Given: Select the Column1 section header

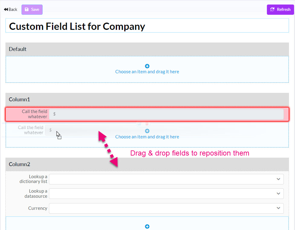Looking at the screenshot, I should (147, 99).
